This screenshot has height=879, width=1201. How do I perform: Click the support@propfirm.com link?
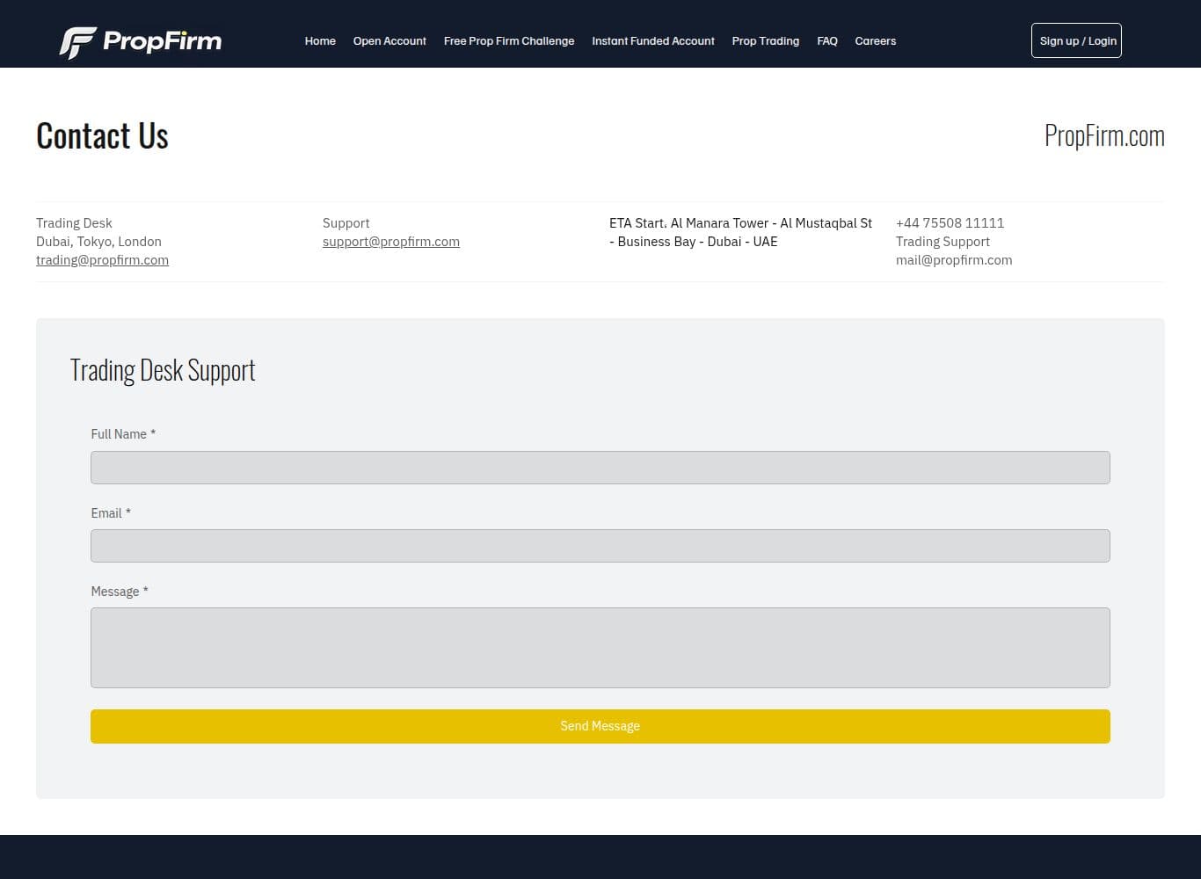[x=391, y=242]
